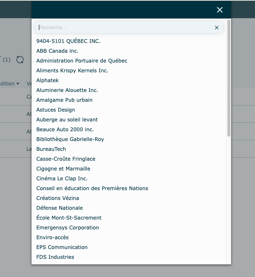Pick Bibliothèque Gabrielle-Roy from the list
Viewport: 255px width, 277px height.
click(x=70, y=139)
